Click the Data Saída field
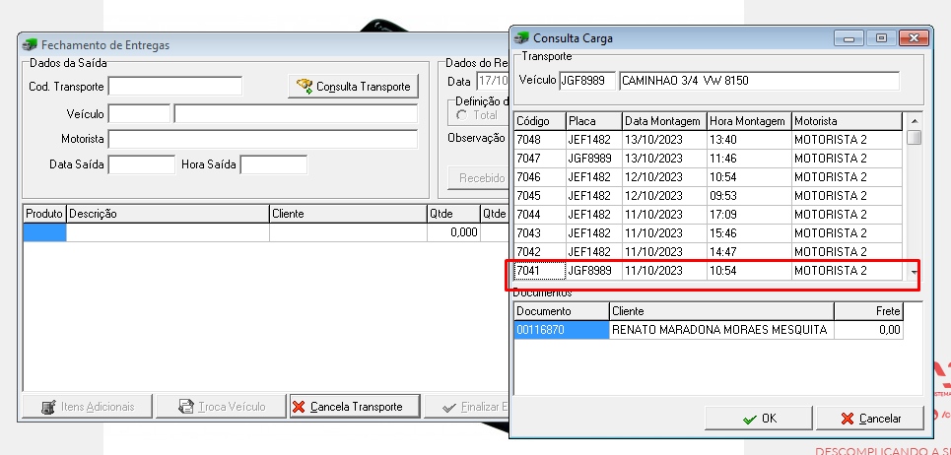The width and height of the screenshot is (951, 455). tap(141, 164)
